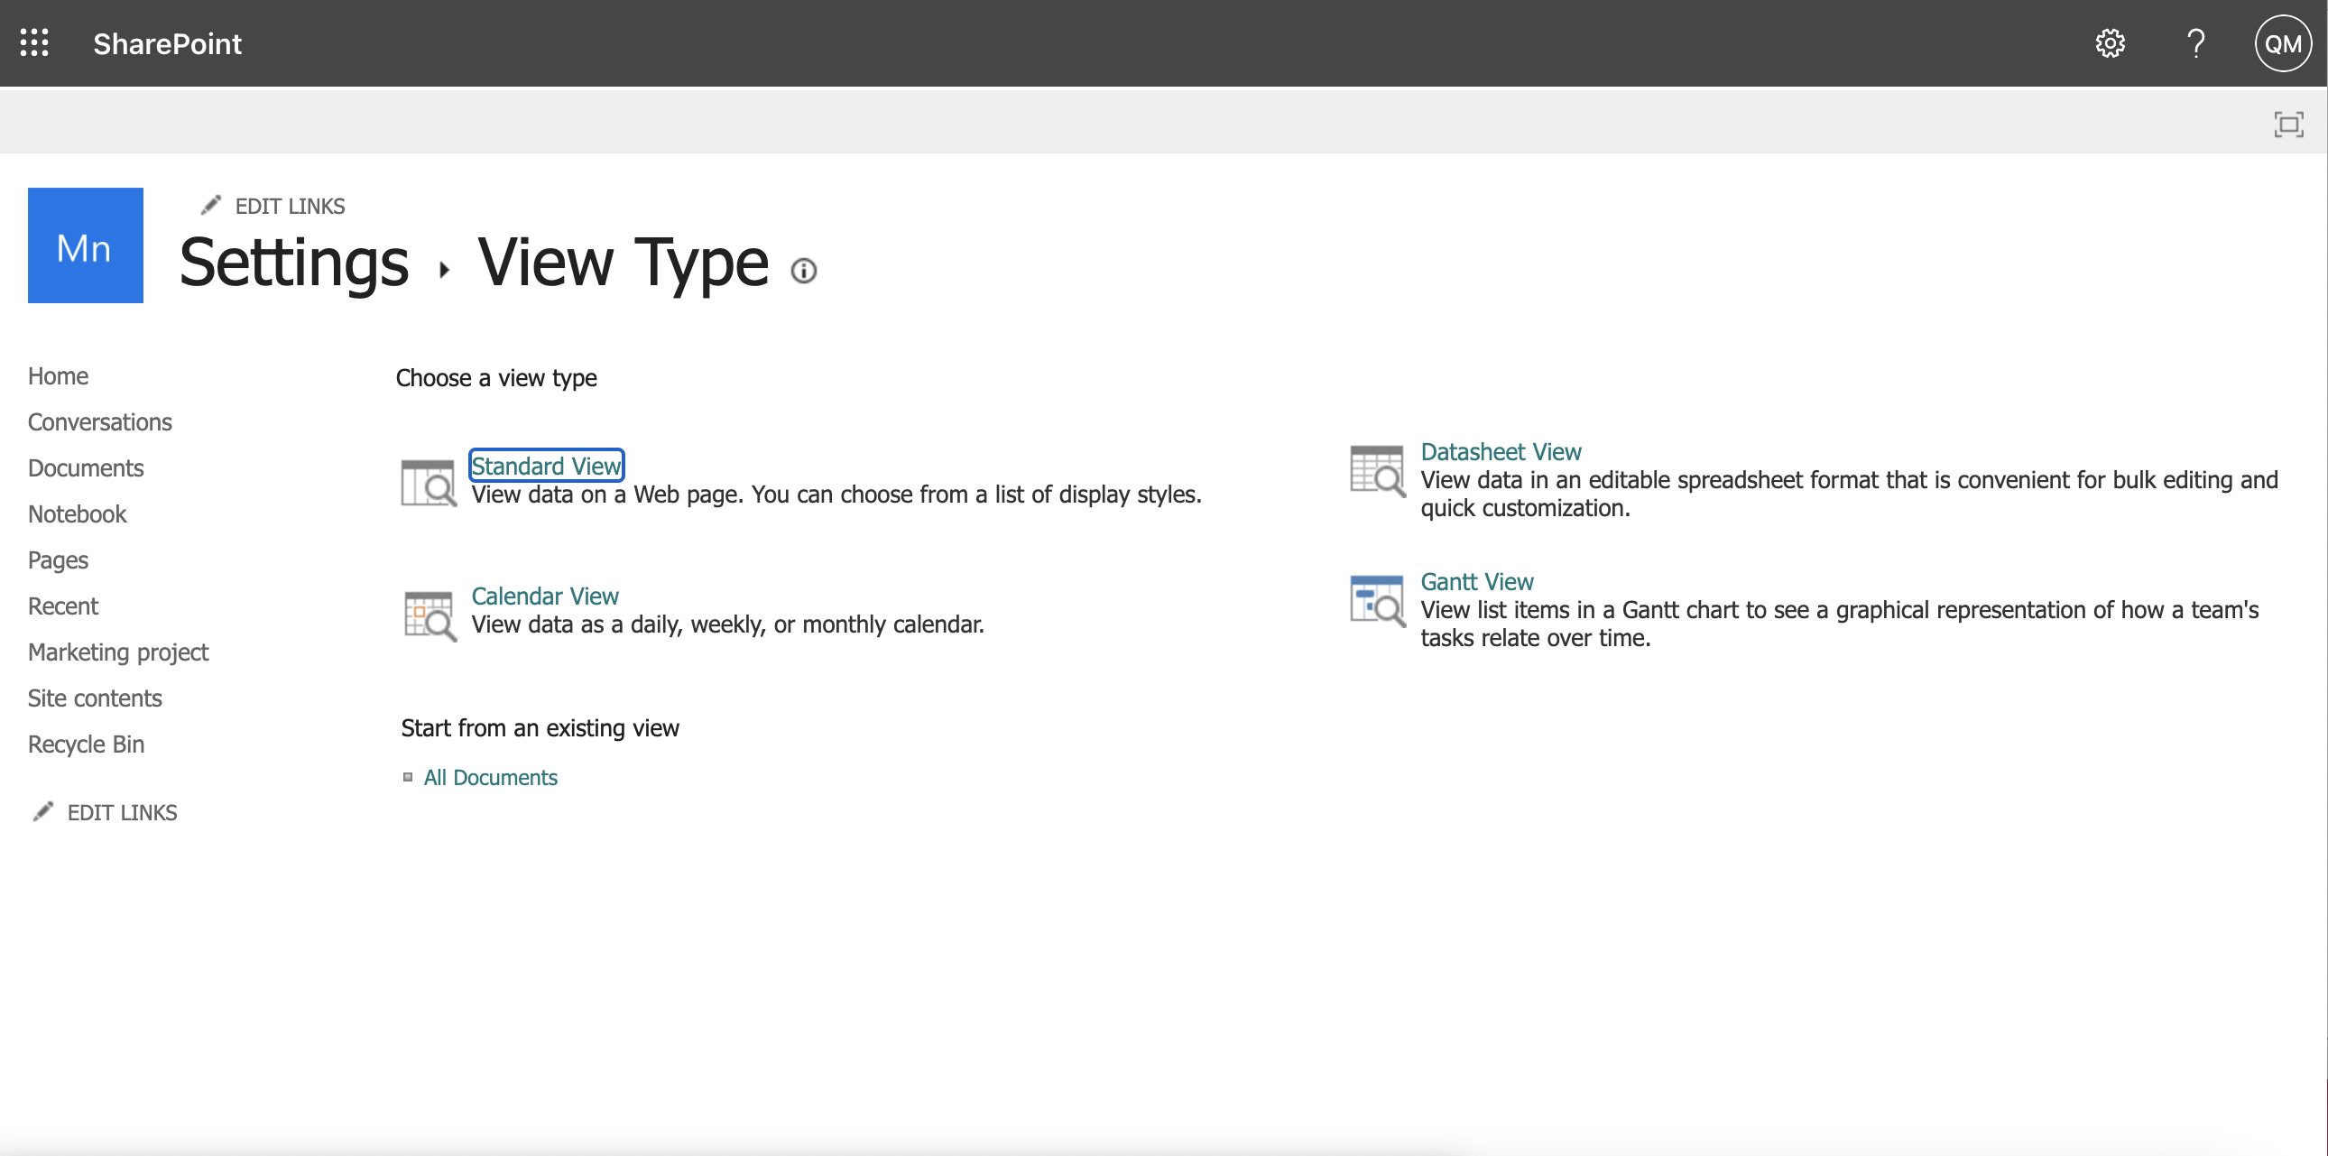Open the help question mark

coord(2196,42)
